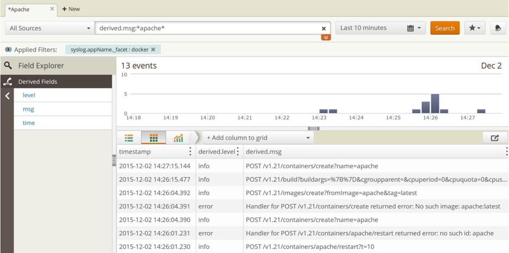Select the grid view icon
This screenshot has height=253, width=509.
pos(154,138)
